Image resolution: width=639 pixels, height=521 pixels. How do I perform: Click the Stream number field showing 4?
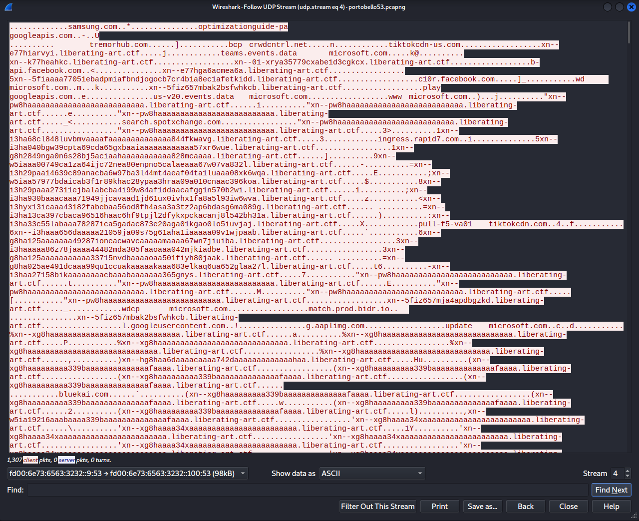618,474
